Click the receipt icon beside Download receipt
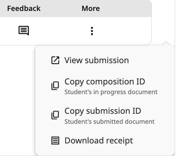The height and width of the screenshot is (156, 176). click(x=55, y=141)
